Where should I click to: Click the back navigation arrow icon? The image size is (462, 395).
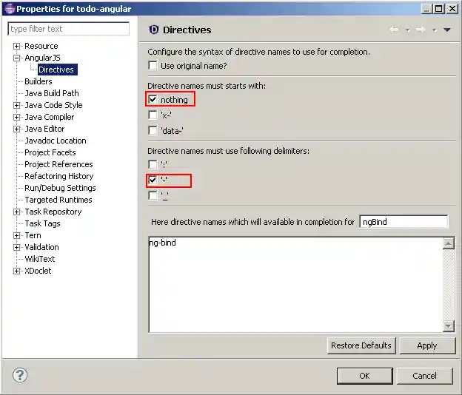[394, 30]
